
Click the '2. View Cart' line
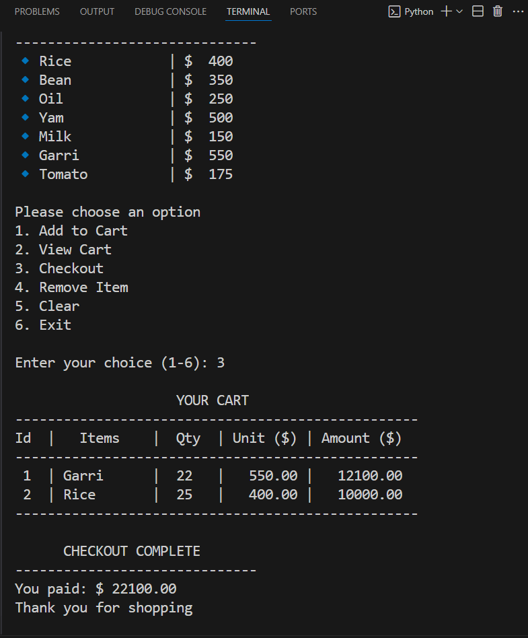click(x=63, y=250)
